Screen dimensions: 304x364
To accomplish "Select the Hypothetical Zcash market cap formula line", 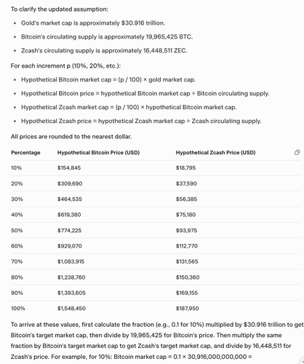I will click(129, 107).
